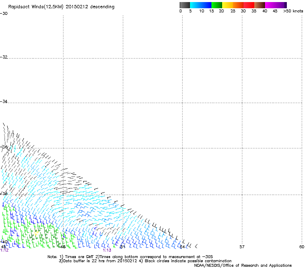Click the longitude label '60'
The height and width of the screenshot is (268, 305).
coord(302,247)
